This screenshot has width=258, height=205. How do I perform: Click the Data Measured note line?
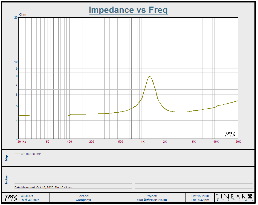(x=43, y=188)
